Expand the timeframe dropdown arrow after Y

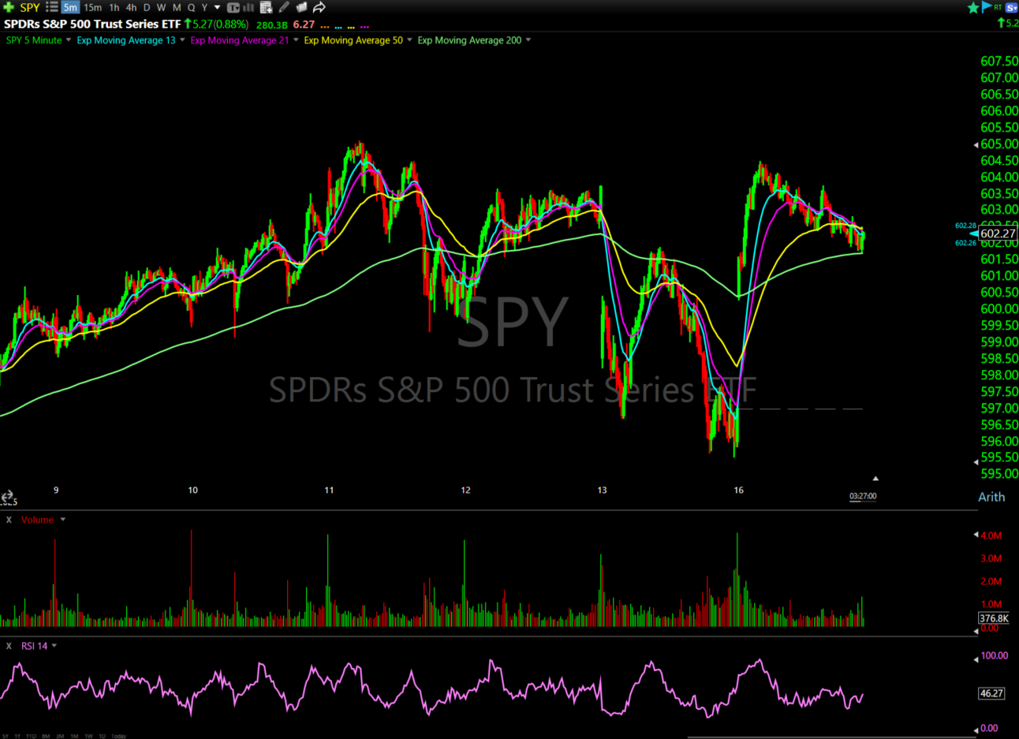(218, 7)
